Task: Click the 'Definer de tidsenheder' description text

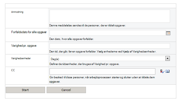Action: coord(84,64)
